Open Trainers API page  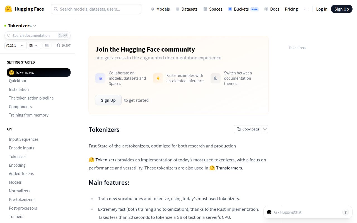(16, 217)
